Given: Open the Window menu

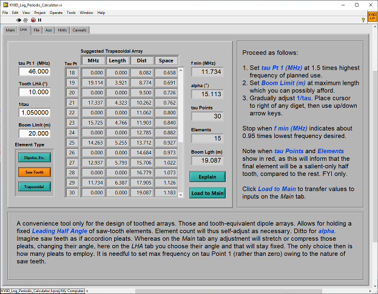Looking at the screenshot, I should coord(86,13).
